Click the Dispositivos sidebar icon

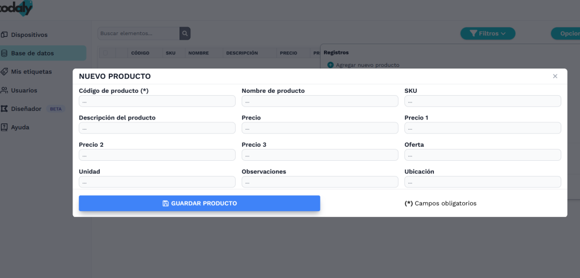click(x=5, y=35)
